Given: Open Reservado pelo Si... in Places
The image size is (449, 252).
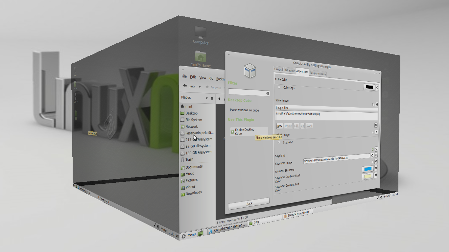Looking at the screenshot, I should pos(197,133).
